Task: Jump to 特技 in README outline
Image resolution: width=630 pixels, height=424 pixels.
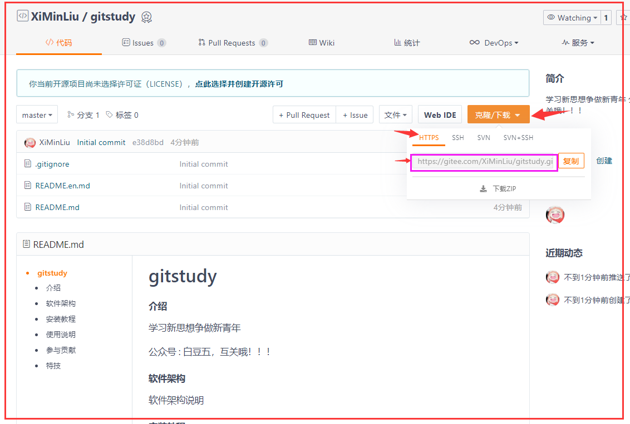Action: click(53, 366)
